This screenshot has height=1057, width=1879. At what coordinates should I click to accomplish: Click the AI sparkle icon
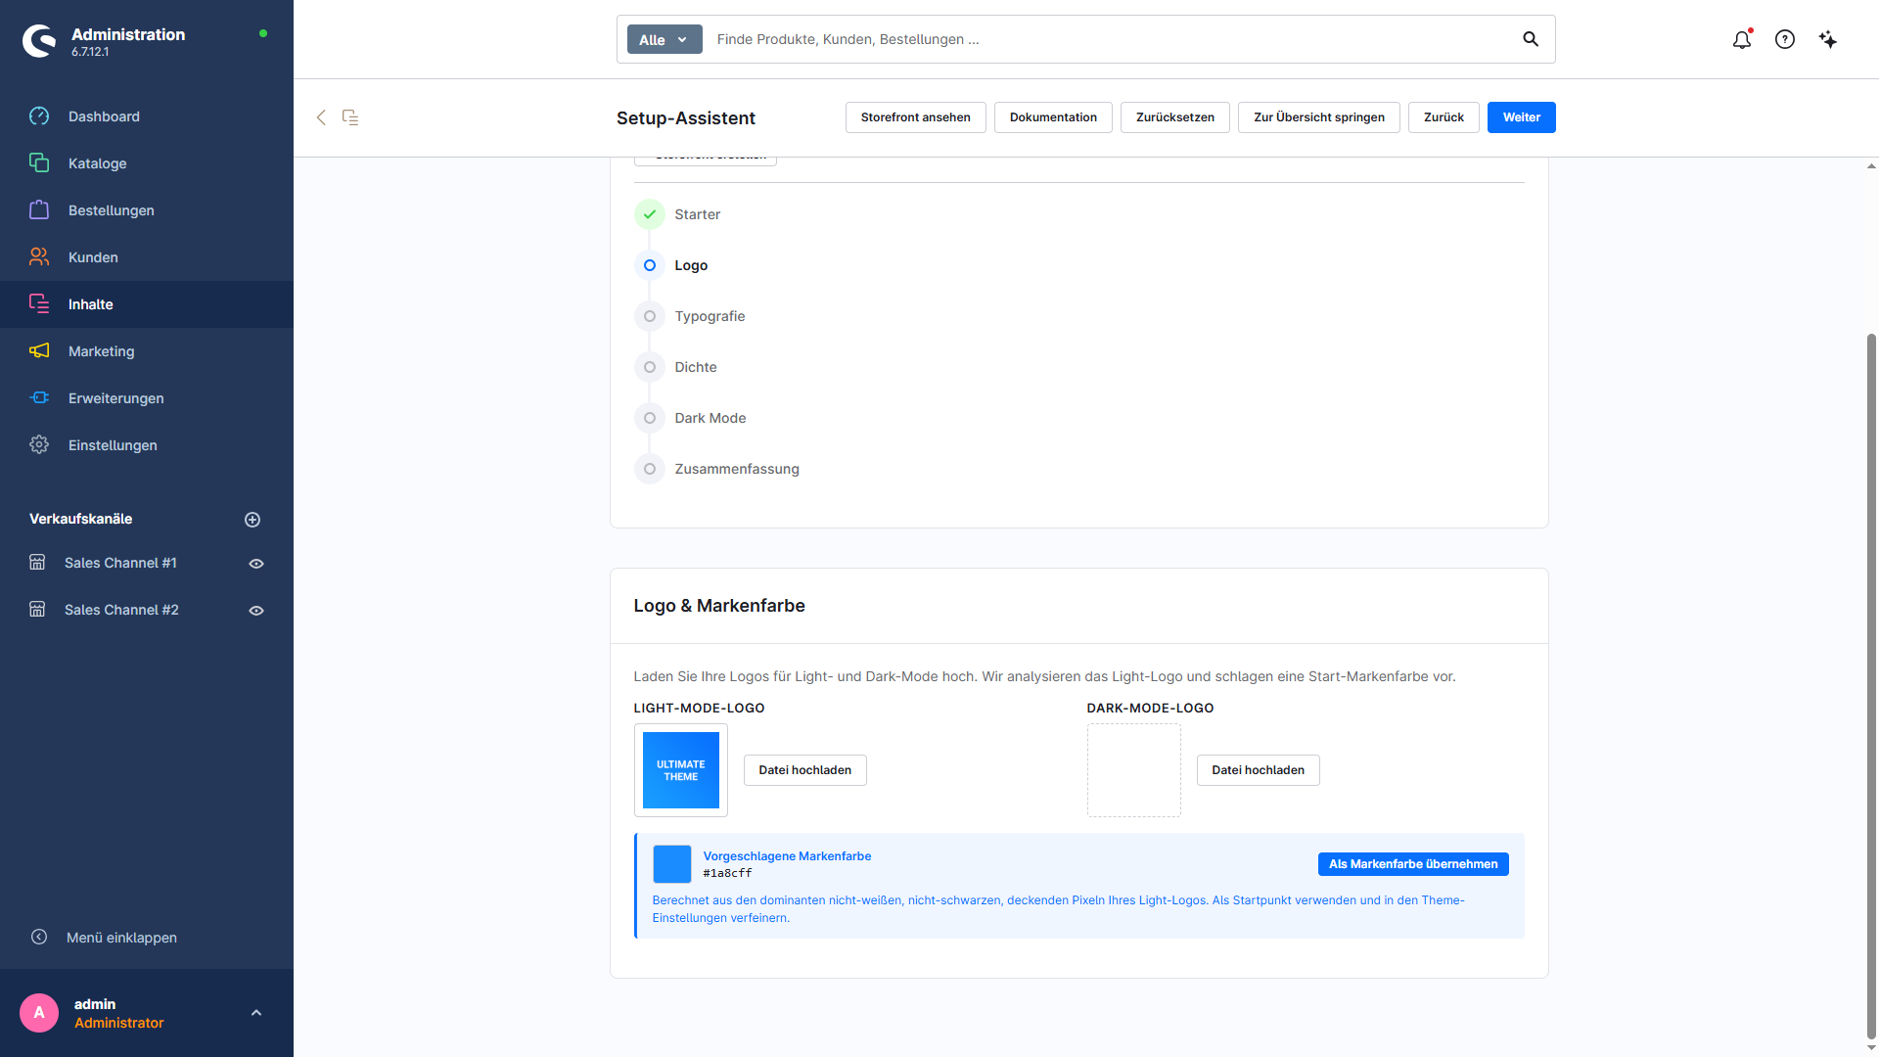tap(1828, 39)
